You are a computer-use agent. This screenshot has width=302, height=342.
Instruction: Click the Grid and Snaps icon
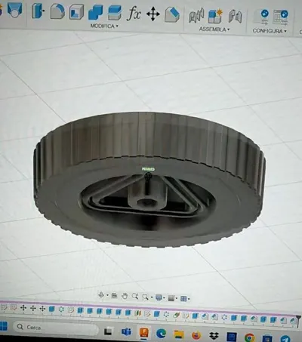click(171, 298)
